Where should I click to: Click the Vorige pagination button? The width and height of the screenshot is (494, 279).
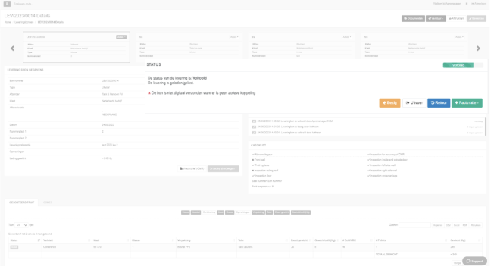point(457,263)
